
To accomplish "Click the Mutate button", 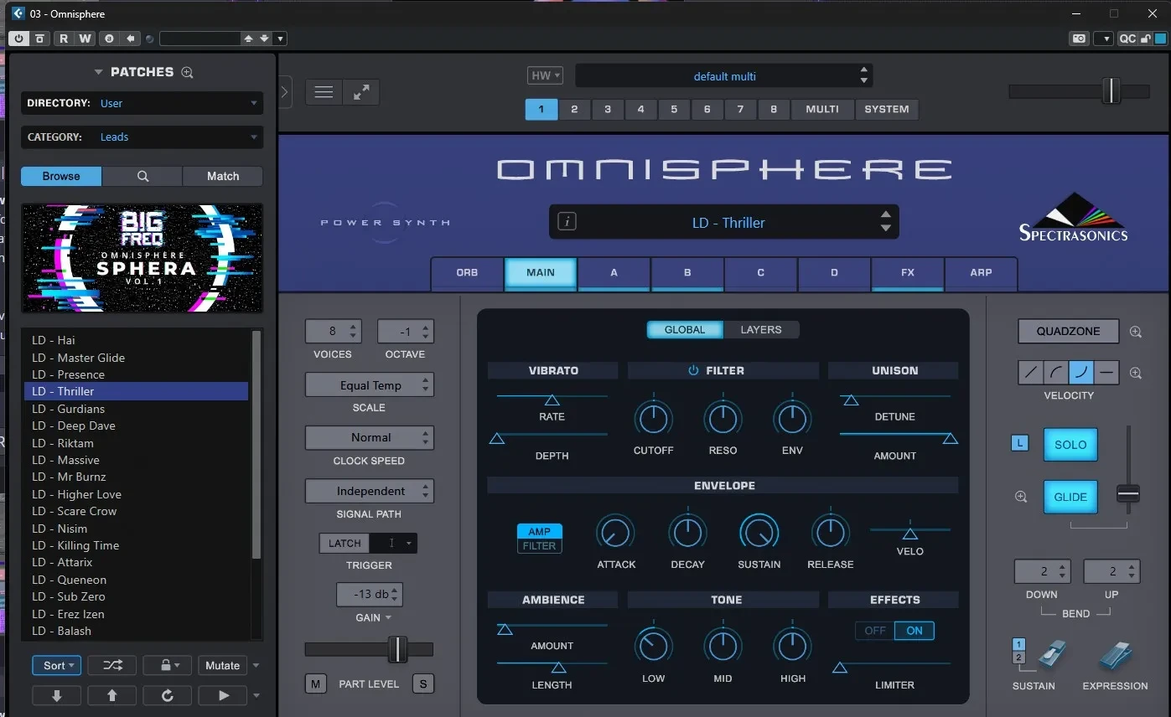I will 222,665.
